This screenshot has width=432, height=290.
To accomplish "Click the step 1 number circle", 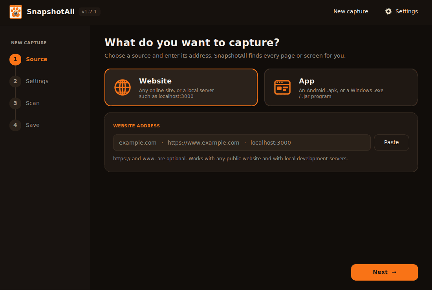I will (15, 60).
